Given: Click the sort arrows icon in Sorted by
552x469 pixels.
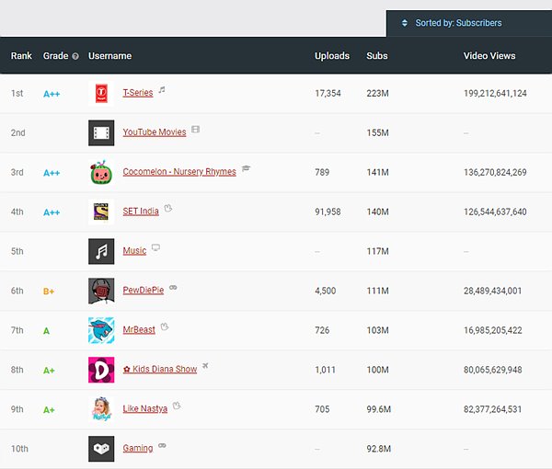Looking at the screenshot, I should point(405,23).
